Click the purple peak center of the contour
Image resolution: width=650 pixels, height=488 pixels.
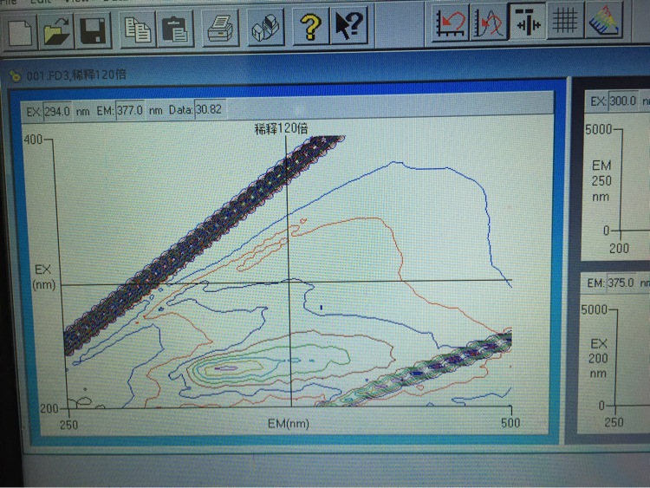(226, 368)
